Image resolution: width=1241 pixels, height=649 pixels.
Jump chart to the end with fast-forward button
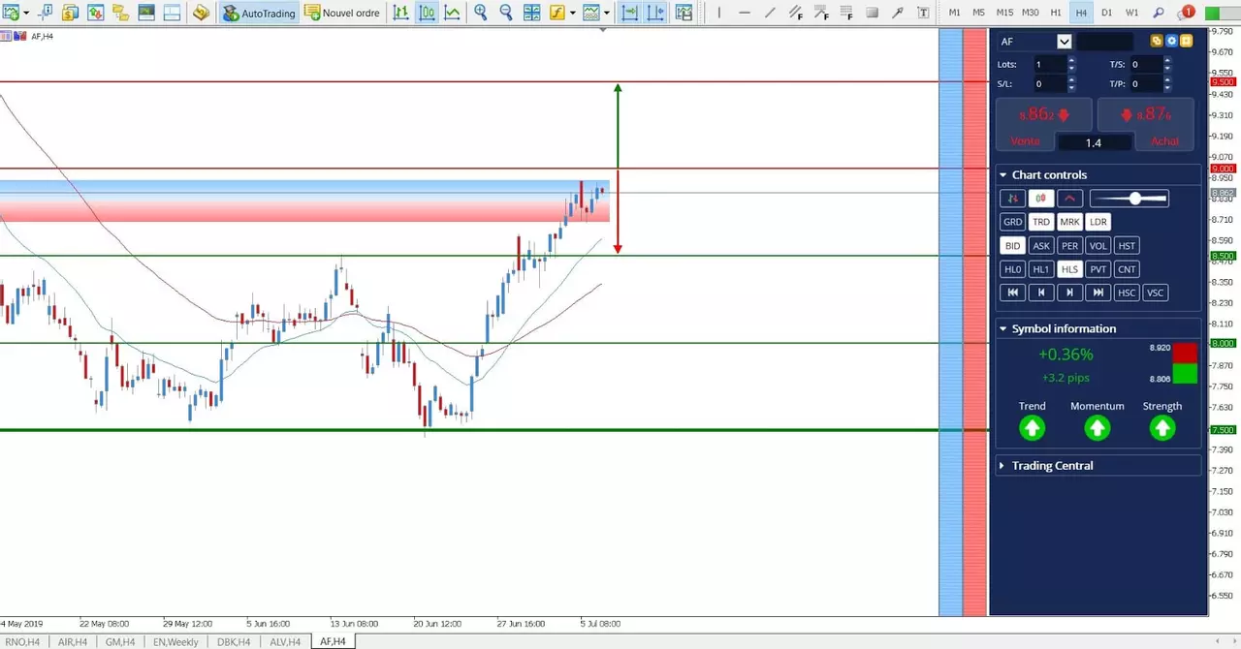[1098, 293]
